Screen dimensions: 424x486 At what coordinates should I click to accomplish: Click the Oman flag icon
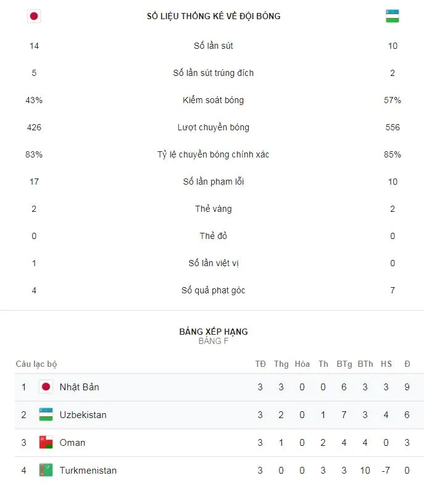pyautogui.click(x=46, y=443)
